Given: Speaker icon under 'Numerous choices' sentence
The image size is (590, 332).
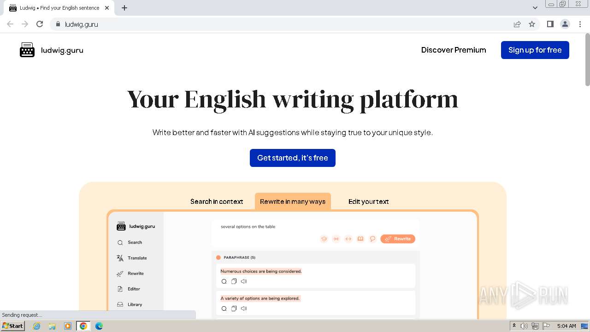Looking at the screenshot, I should pos(244,281).
